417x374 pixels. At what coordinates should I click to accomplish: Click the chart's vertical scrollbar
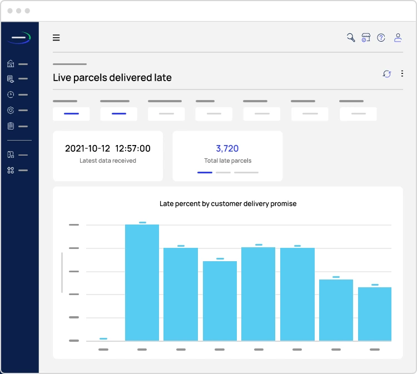[62, 272]
